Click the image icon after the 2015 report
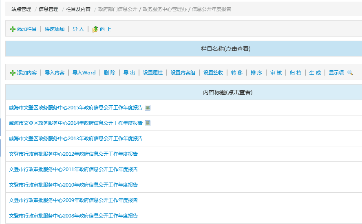Screen dimensions: 362x224 (148, 108)
